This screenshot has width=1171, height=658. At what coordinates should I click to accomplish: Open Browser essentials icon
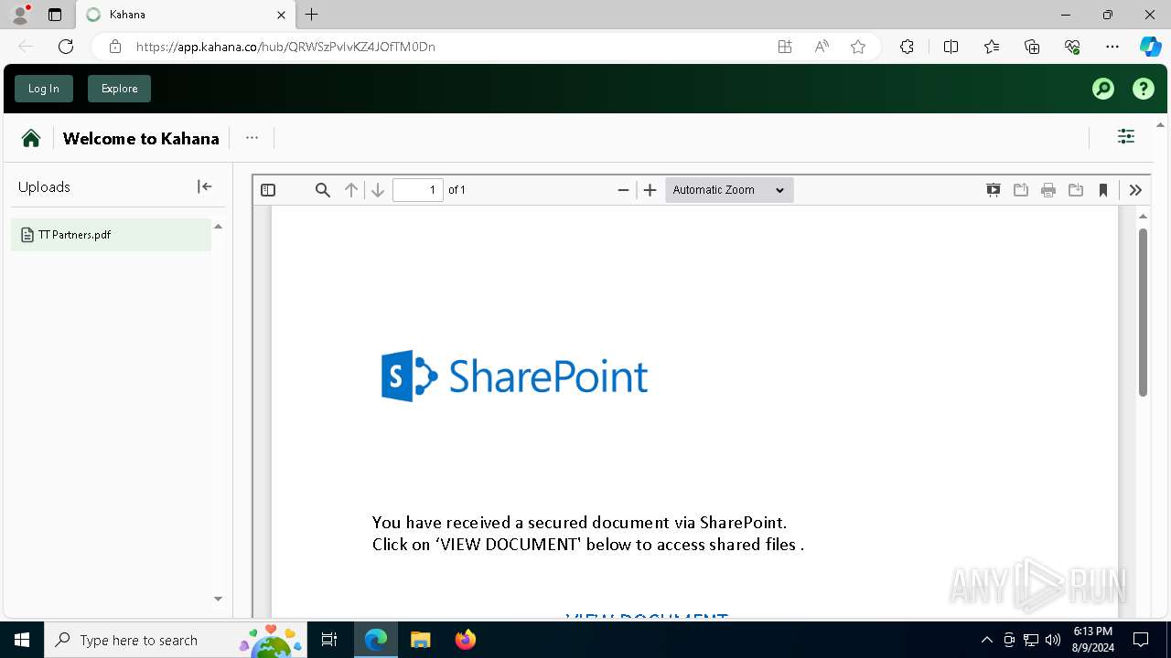coord(1072,47)
